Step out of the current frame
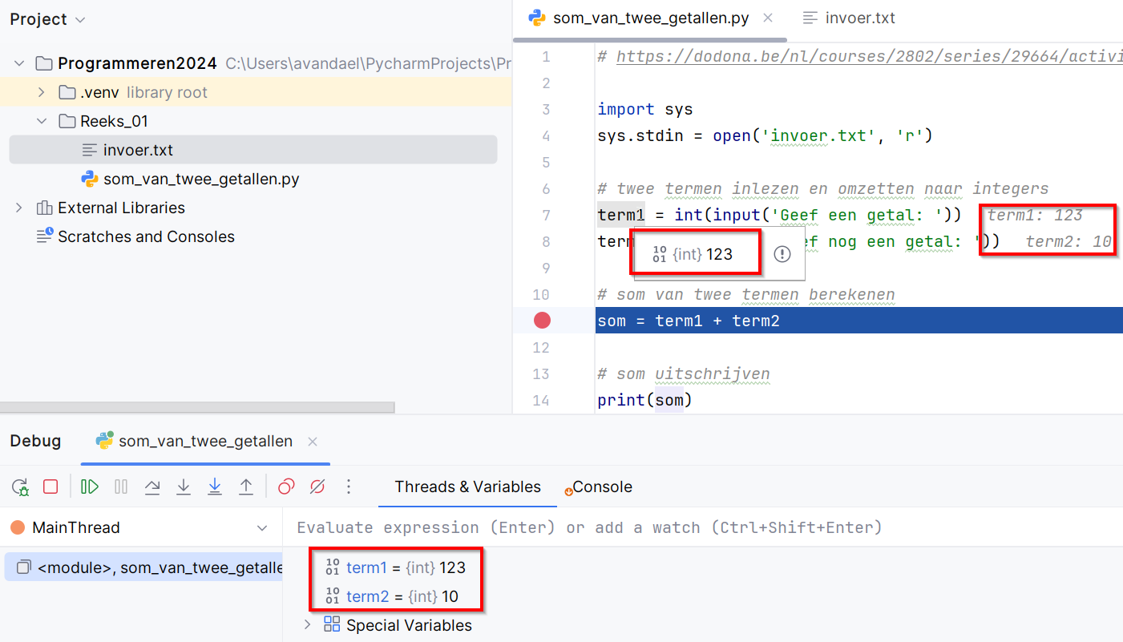1123x642 pixels. click(246, 487)
